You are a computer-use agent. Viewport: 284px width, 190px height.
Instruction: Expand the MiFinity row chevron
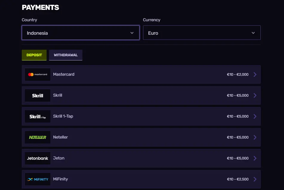[x=255, y=179]
